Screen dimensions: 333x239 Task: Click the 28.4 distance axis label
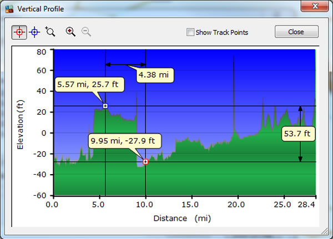point(306,205)
